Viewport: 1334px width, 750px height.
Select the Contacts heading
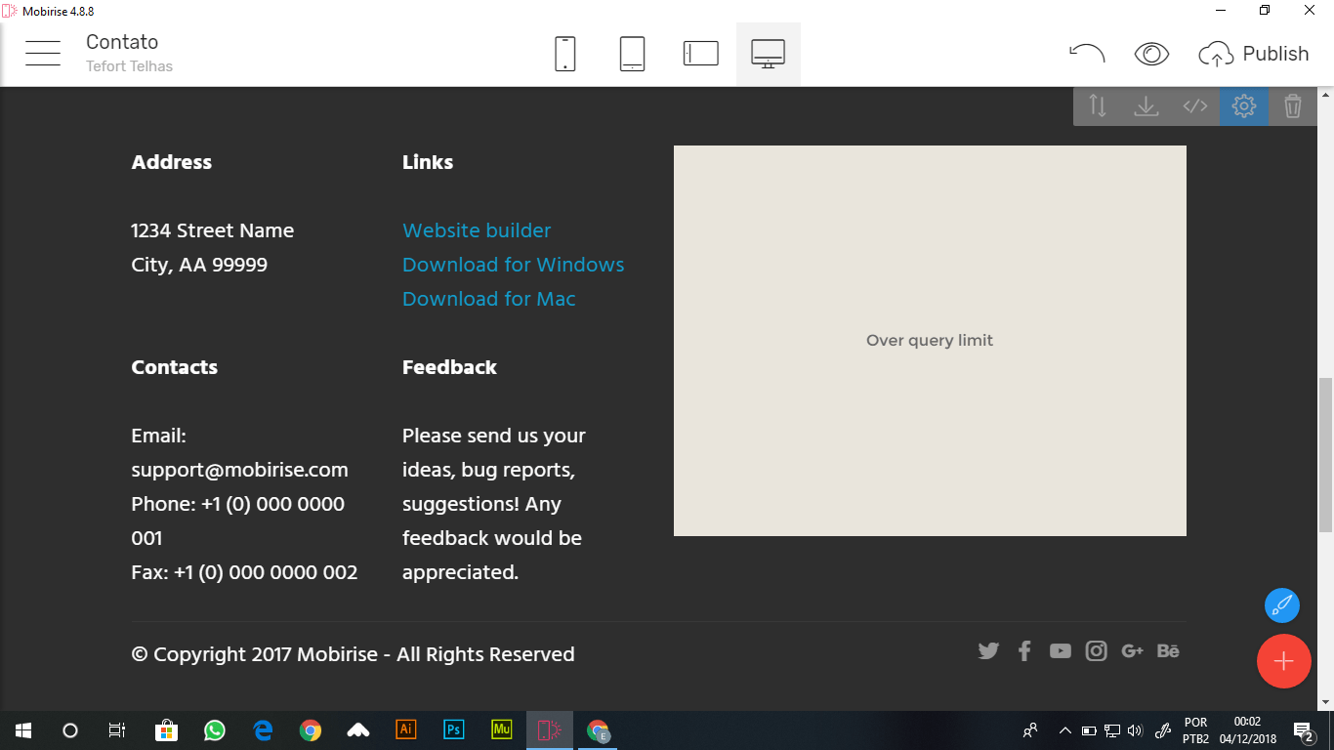[175, 367]
